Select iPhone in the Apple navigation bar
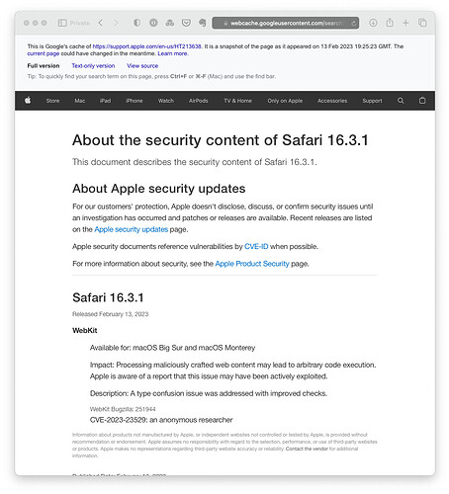Image resolution: width=449 pixels, height=494 pixels. pos(135,101)
